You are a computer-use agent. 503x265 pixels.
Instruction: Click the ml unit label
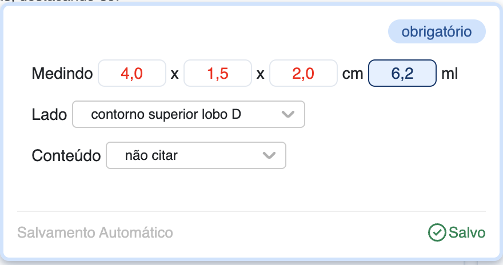[x=450, y=74]
